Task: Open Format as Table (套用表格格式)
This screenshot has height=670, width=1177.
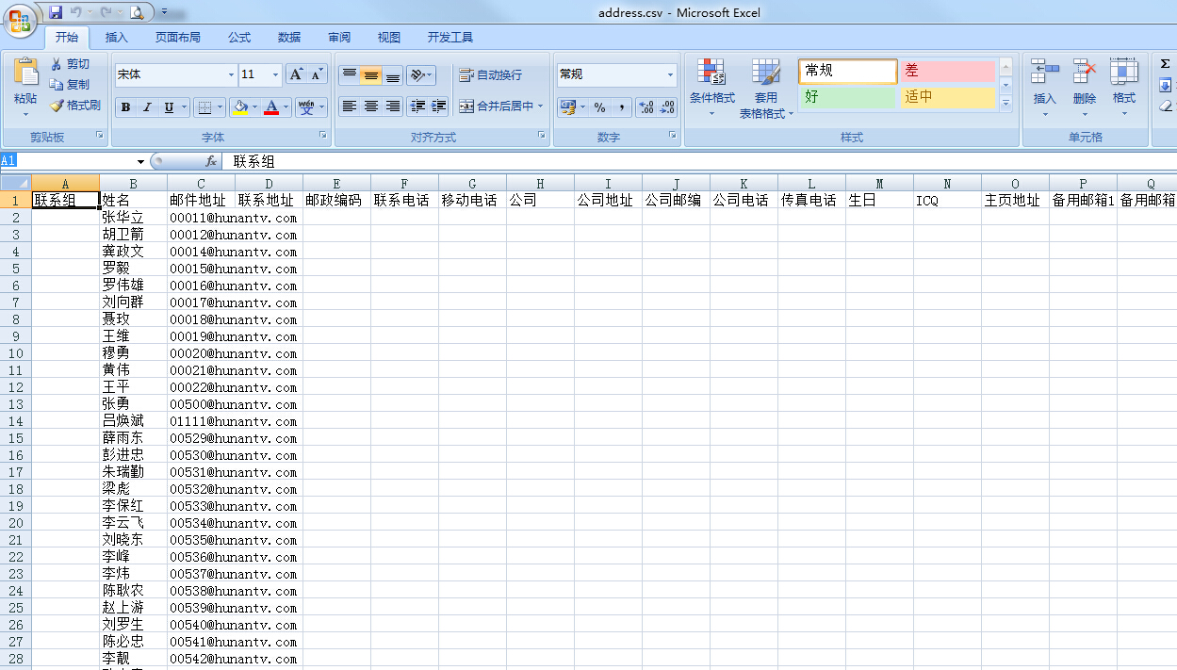Action: 766,88
